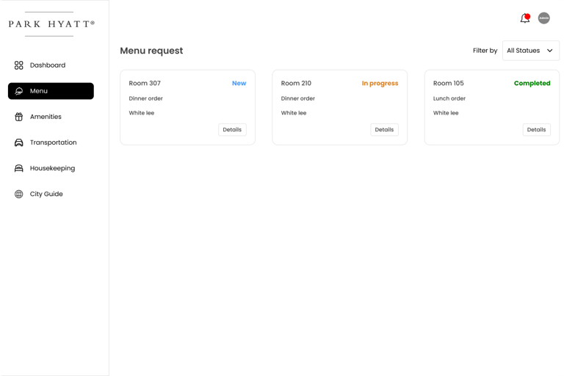Click the Menu request heading

pyautogui.click(x=151, y=51)
